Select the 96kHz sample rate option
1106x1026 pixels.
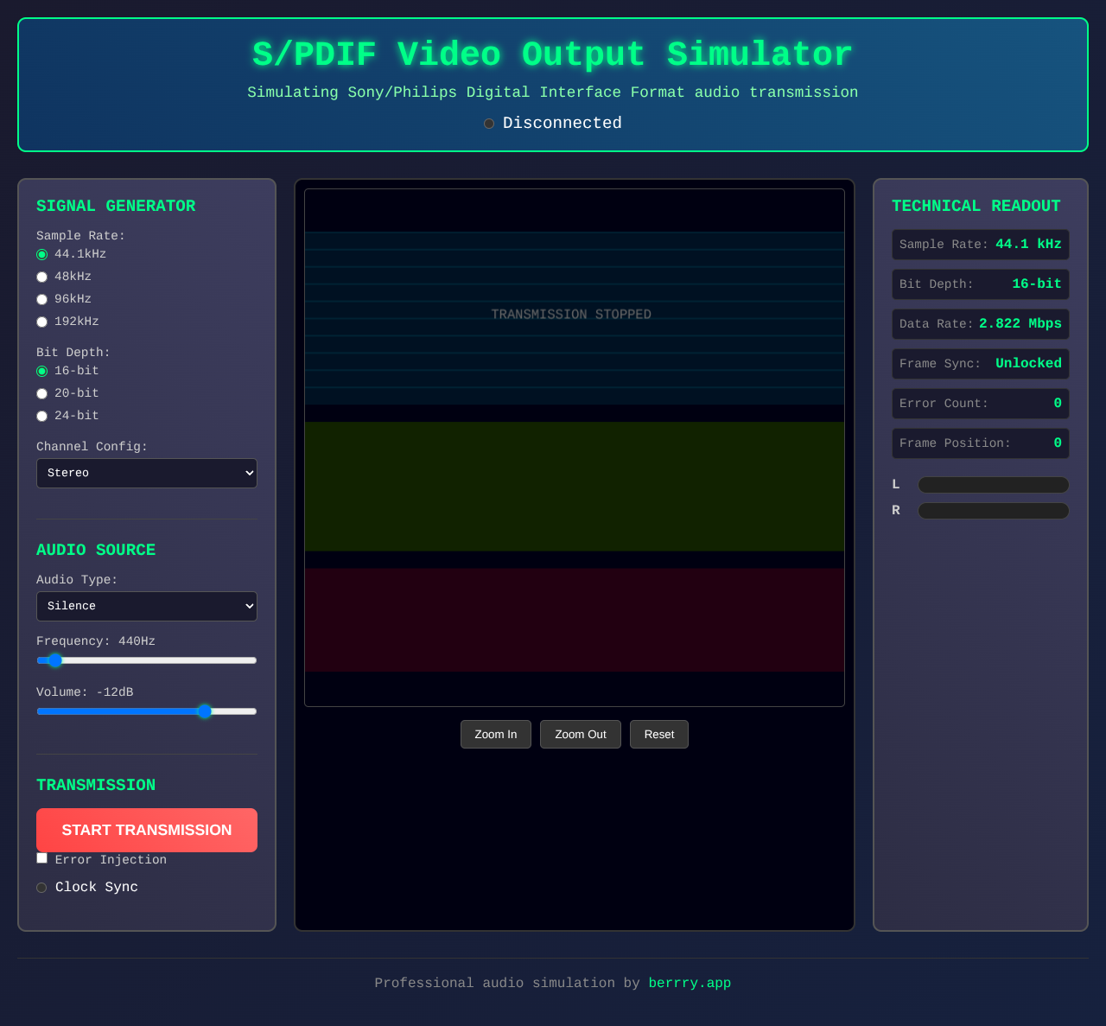point(41,299)
